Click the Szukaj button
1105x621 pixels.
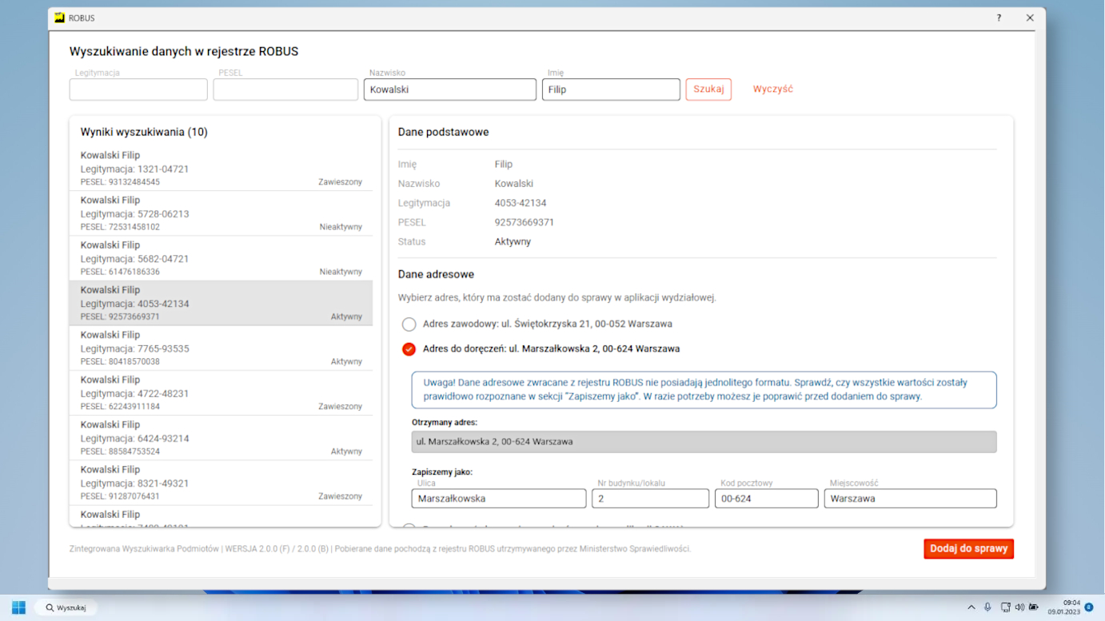point(708,89)
